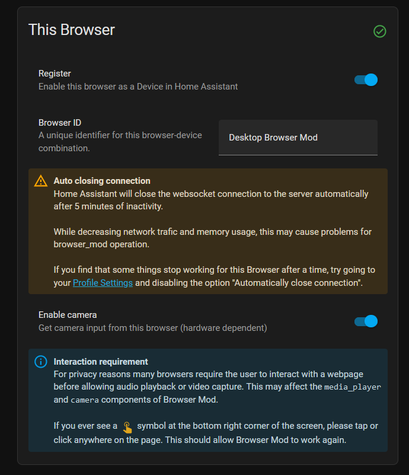Click the Browser ID input field
Image resolution: width=409 pixels, height=475 pixels.
pyautogui.click(x=298, y=138)
